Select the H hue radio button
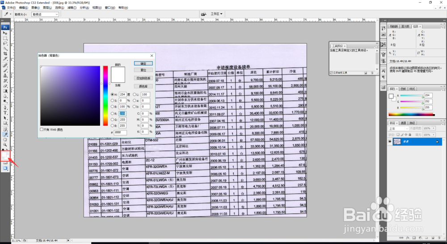This screenshot has height=244, width=447. pyautogui.click(x=112, y=94)
